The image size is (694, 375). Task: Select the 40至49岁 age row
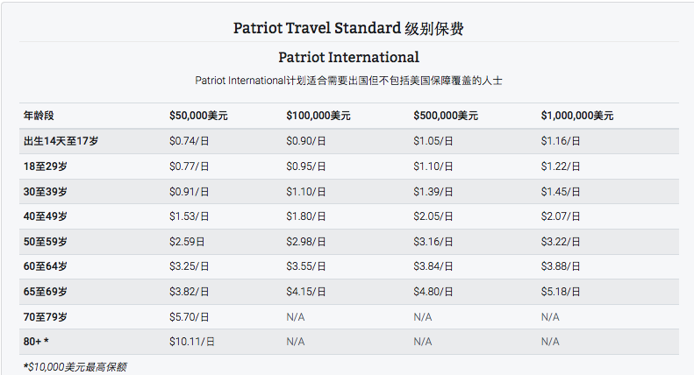point(349,216)
